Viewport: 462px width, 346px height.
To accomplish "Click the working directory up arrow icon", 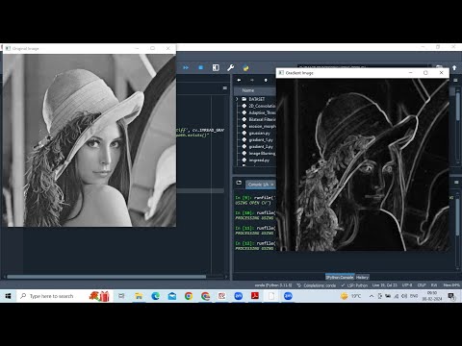I will pyautogui.click(x=454, y=68).
